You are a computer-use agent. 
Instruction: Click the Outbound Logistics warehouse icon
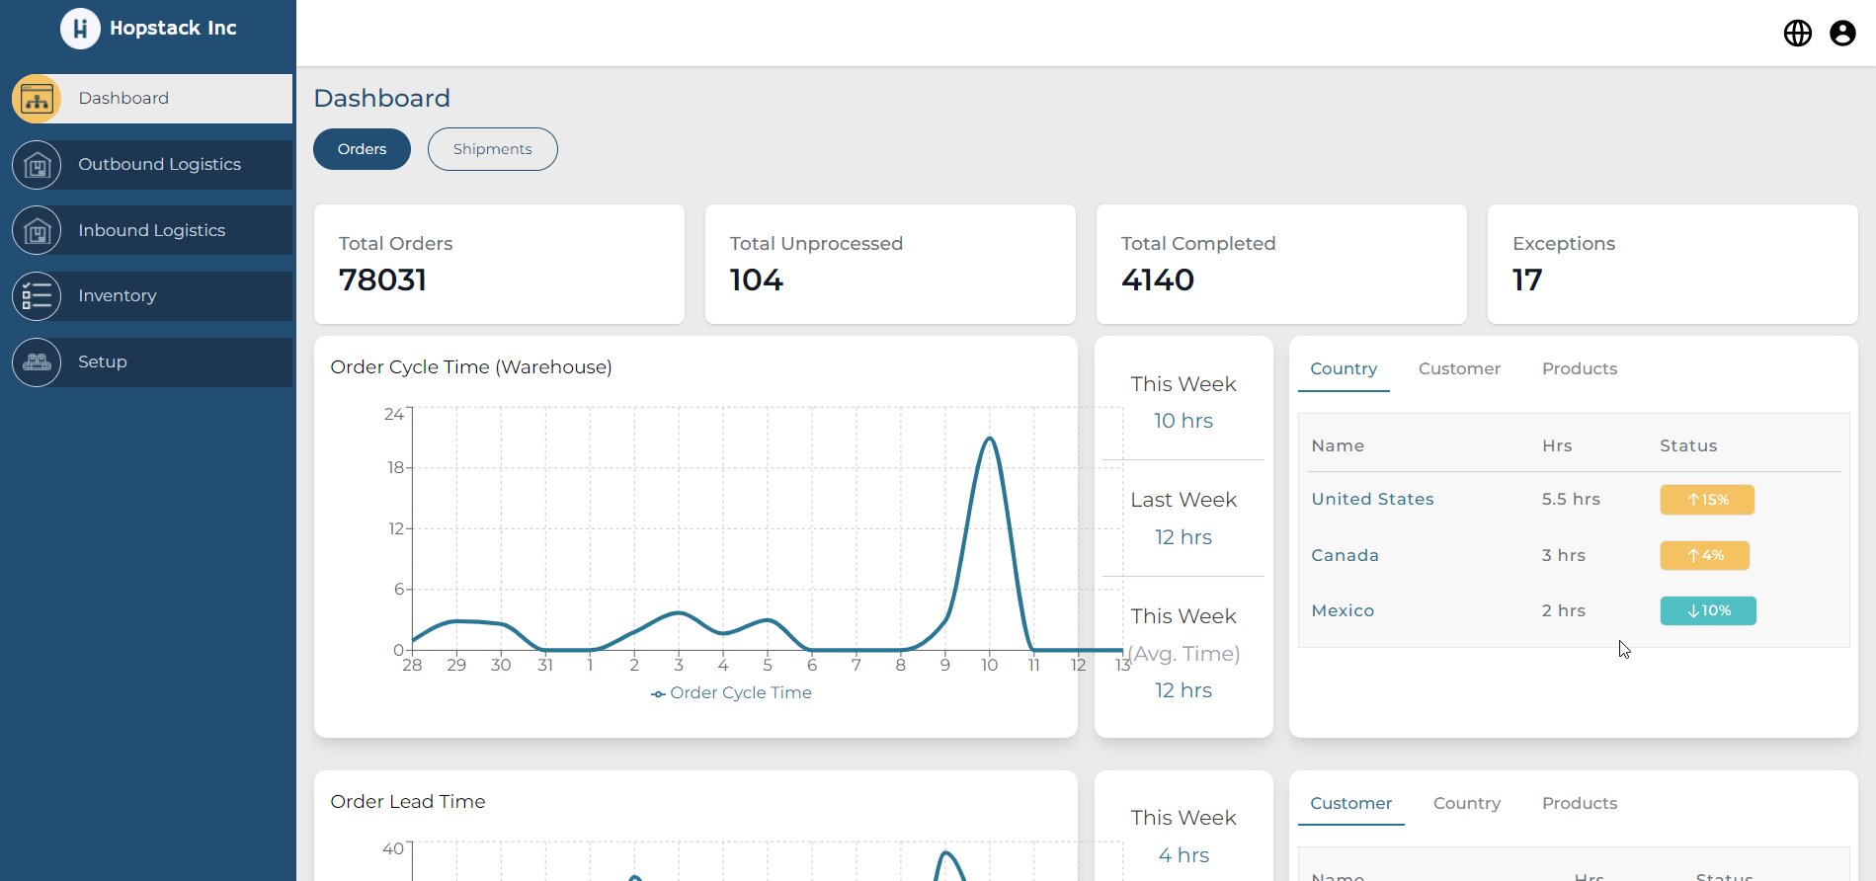pos(37,165)
